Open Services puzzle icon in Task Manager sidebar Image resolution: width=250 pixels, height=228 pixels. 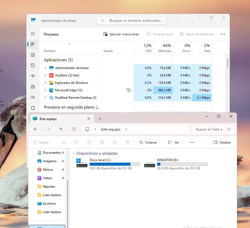[33, 108]
